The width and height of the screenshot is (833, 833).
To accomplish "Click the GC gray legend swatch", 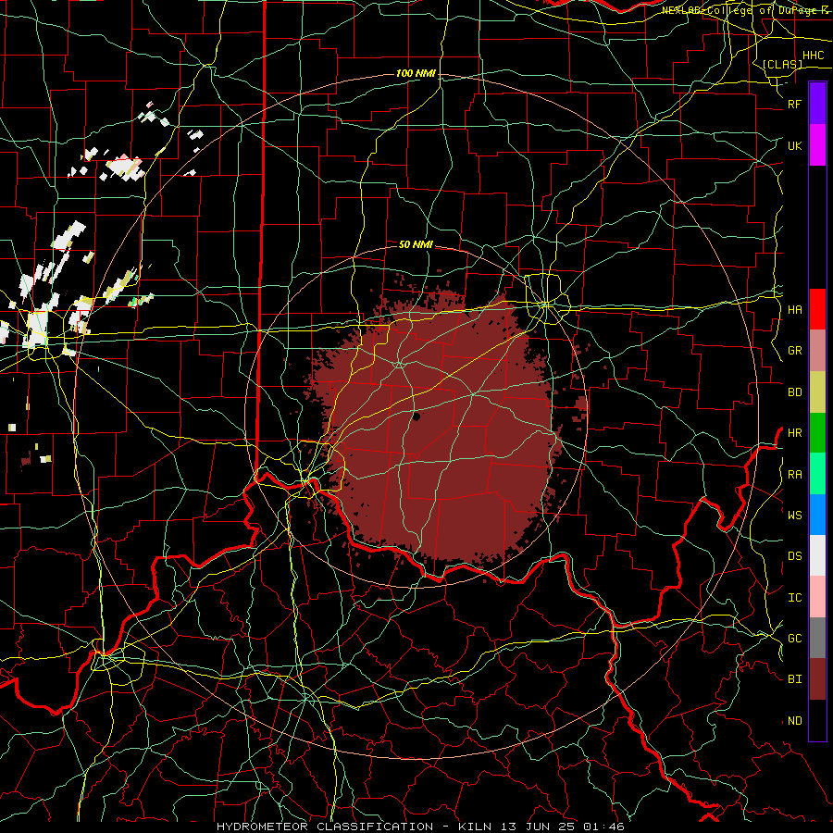I will [817, 638].
